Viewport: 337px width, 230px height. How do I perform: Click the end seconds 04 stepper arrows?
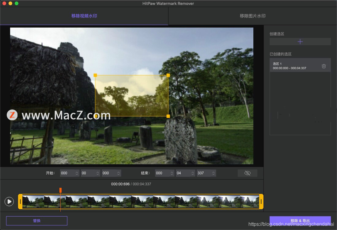193,173
